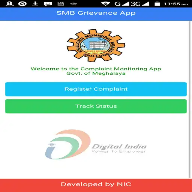This screenshot has width=192, height=192.
Task: Tap the SMB Grievance App title
Action: 96,13
